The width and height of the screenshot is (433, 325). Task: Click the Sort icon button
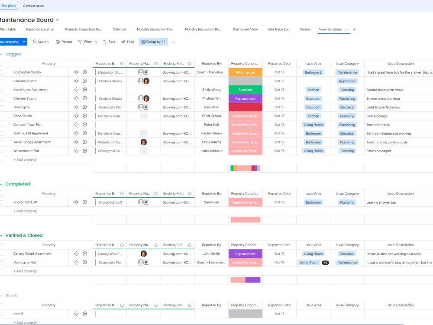tap(109, 42)
